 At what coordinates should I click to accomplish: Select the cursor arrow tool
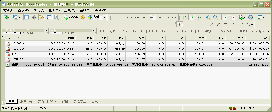click(x=180, y=25)
